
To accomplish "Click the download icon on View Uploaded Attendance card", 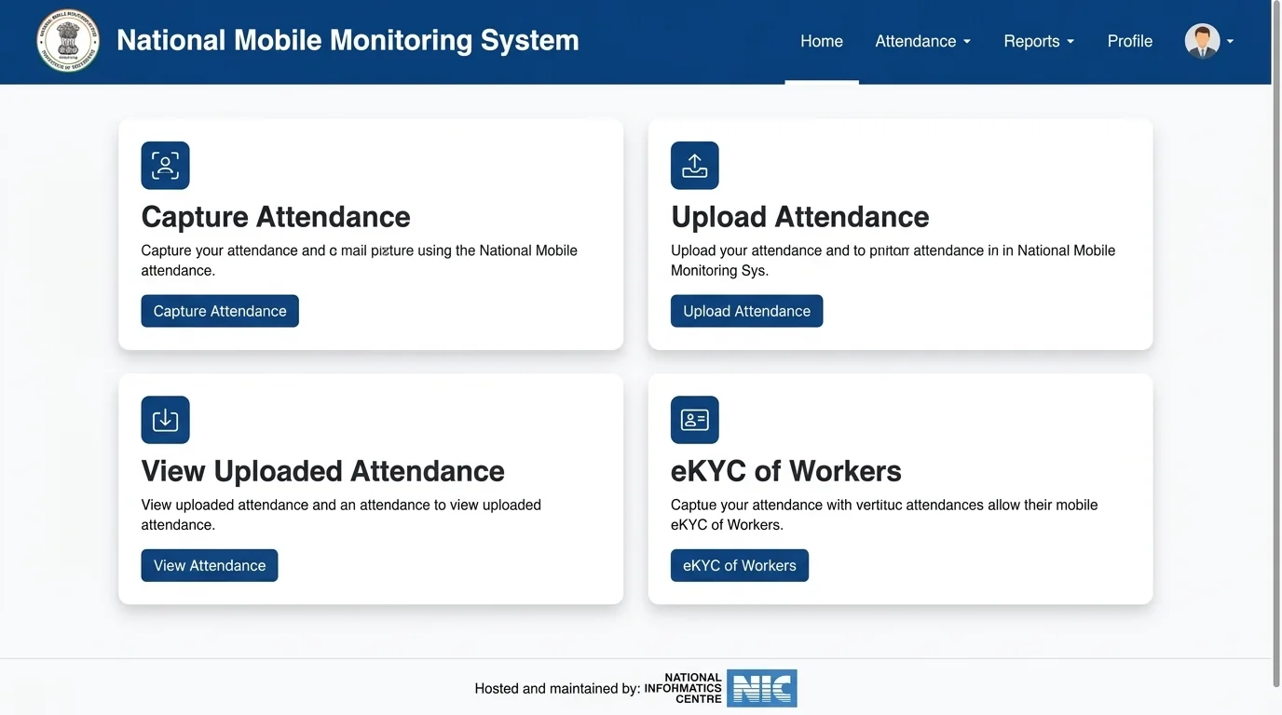I will (165, 420).
